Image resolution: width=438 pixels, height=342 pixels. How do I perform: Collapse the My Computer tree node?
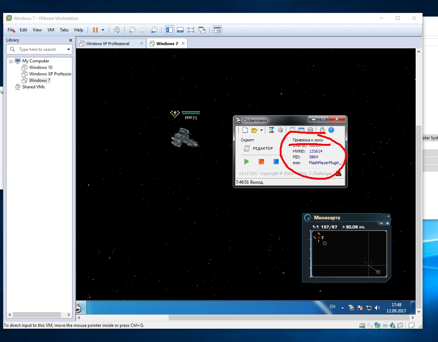coord(11,61)
